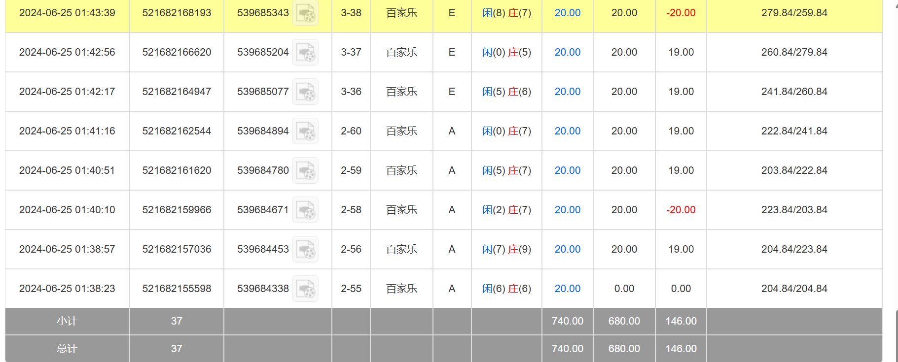Viewport: 898px width, 362px height.
Task: Select order number 521682168193
Action: (x=177, y=13)
